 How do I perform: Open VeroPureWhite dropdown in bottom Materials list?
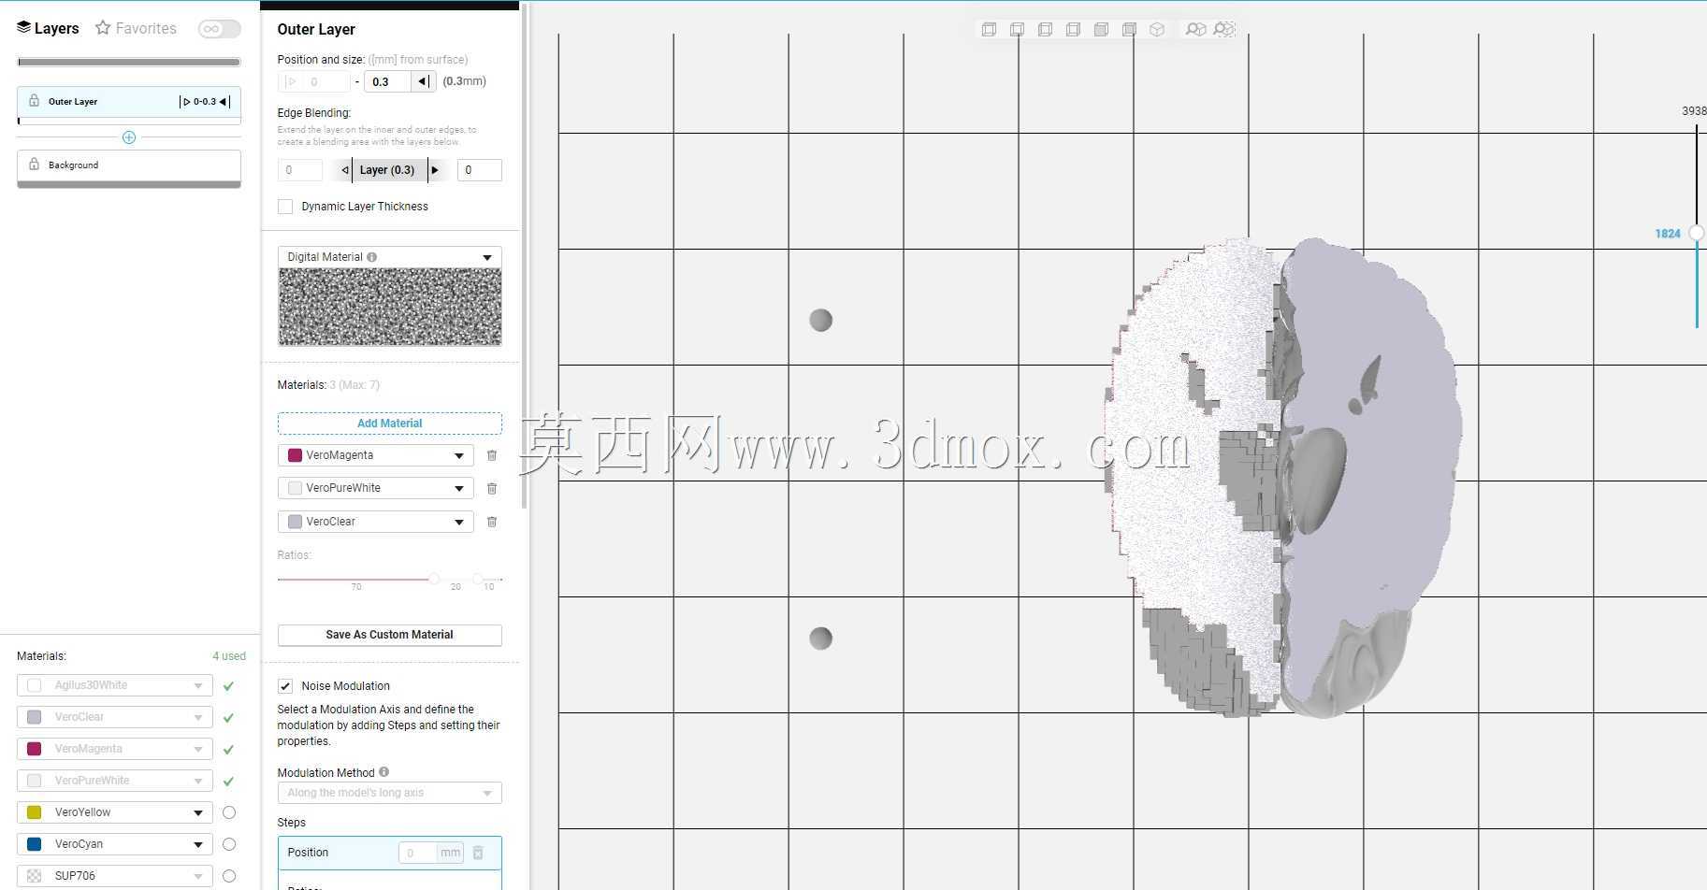(x=114, y=781)
